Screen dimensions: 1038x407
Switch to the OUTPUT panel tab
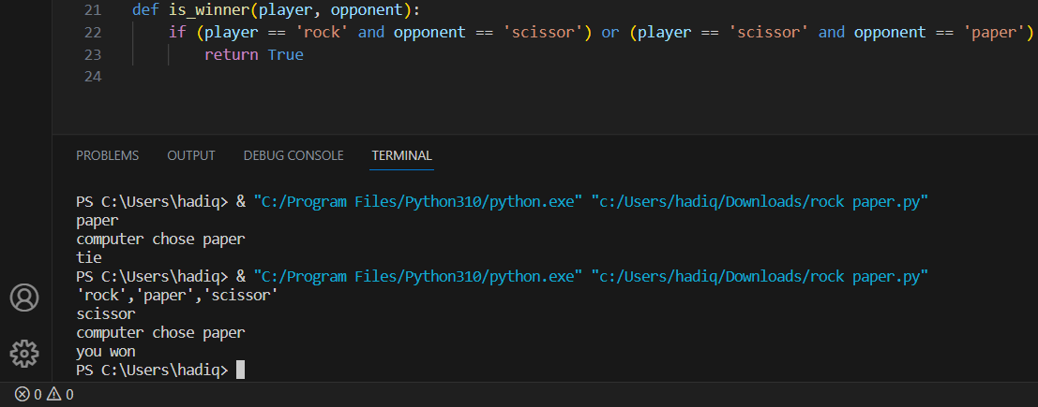click(x=191, y=155)
